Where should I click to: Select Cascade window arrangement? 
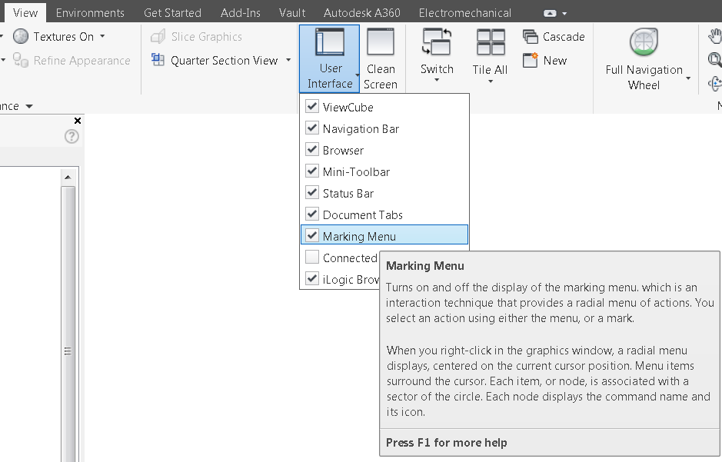[554, 36]
